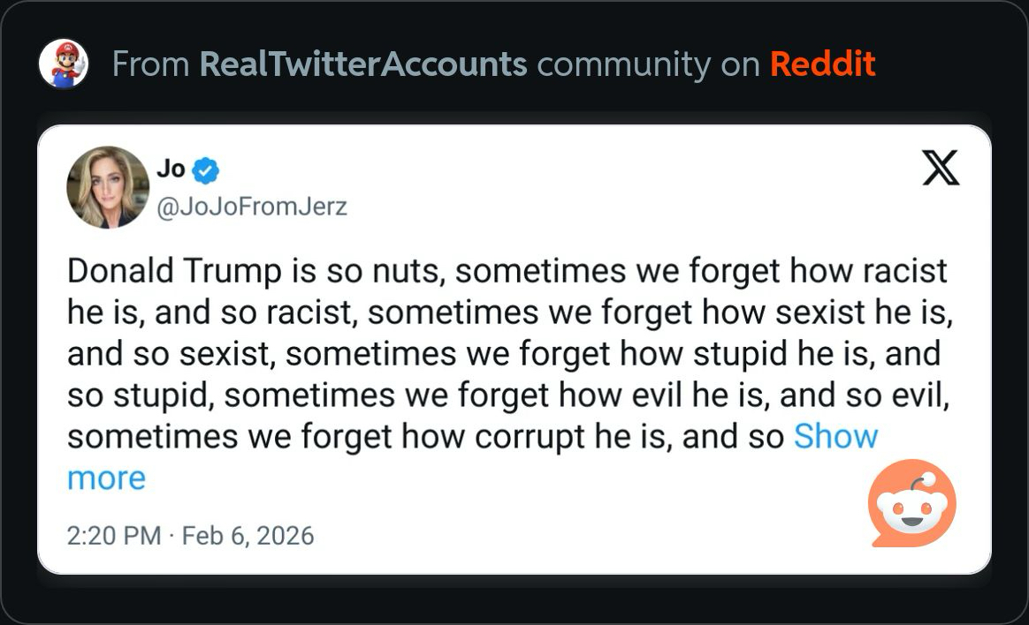The width and height of the screenshot is (1029, 625).
Task: Click the word From in header
Action: click(x=150, y=64)
